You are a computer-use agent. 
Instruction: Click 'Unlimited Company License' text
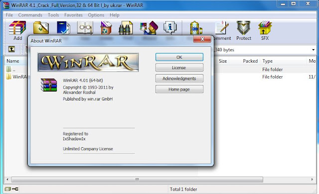(88, 149)
